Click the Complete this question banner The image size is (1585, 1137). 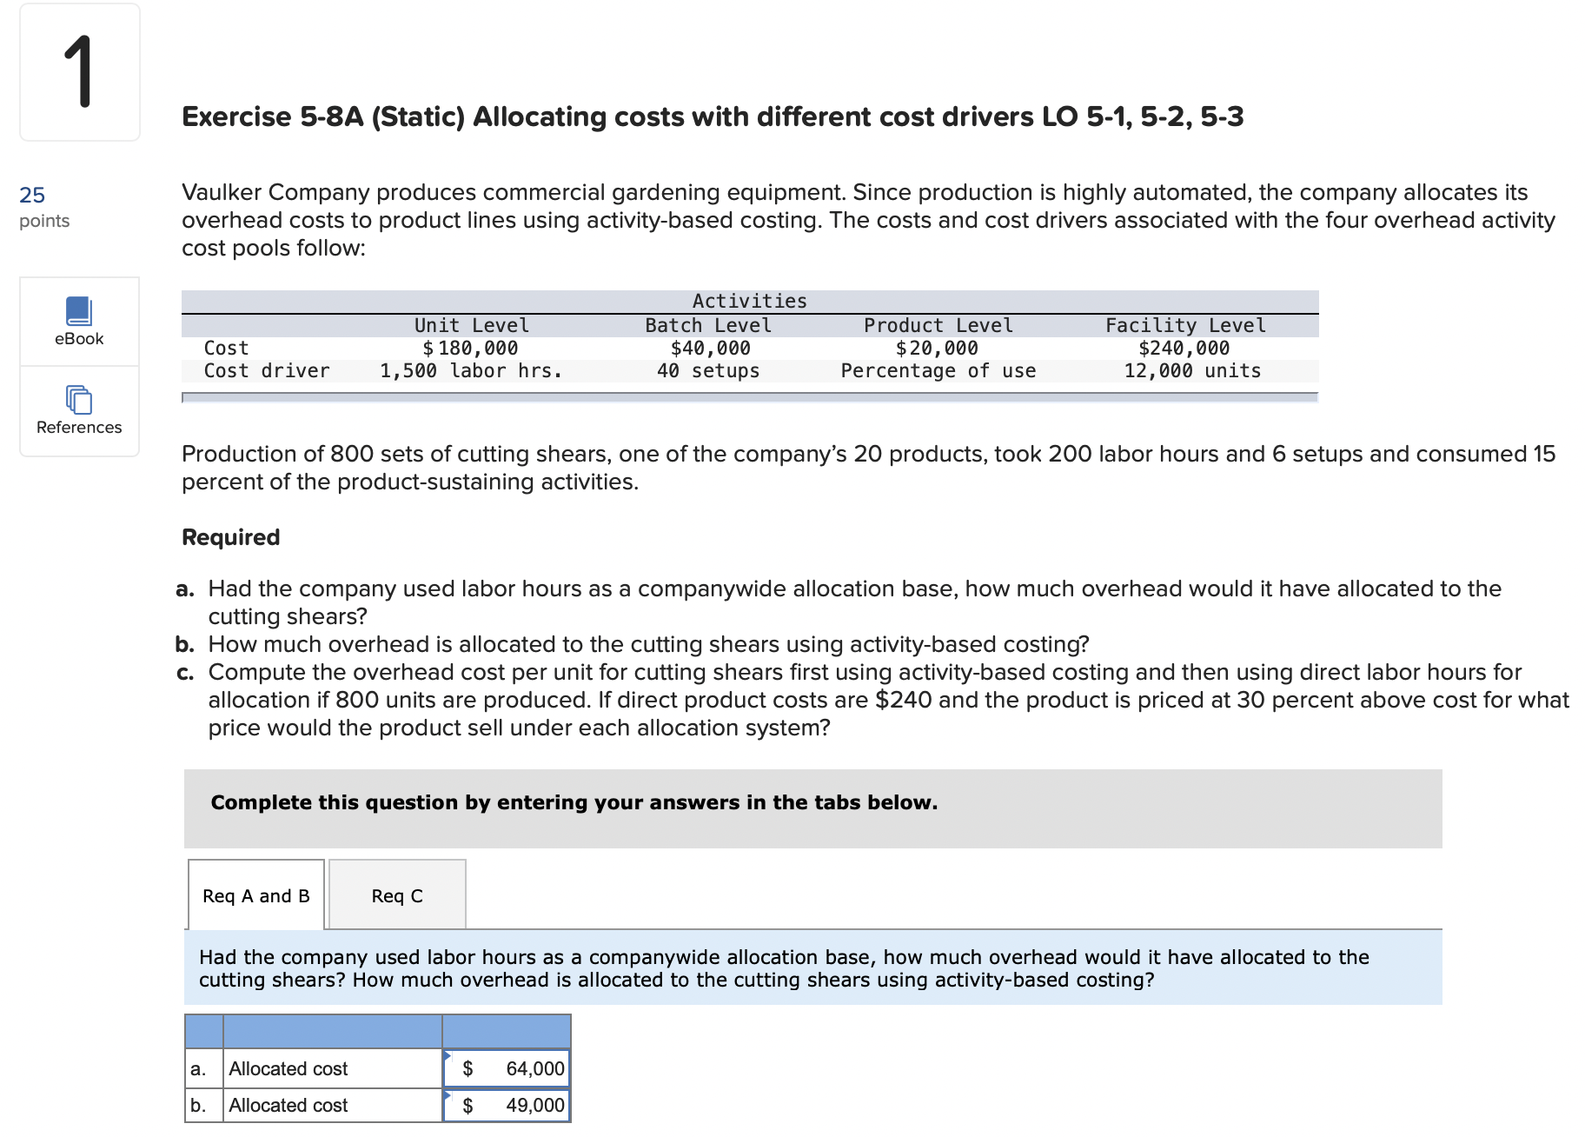tap(574, 802)
